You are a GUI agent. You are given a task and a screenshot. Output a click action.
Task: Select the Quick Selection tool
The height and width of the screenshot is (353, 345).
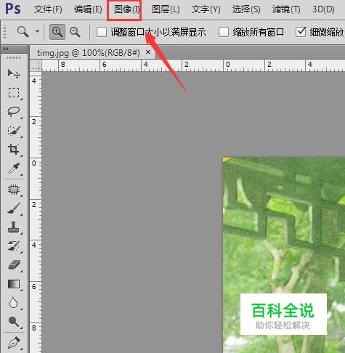click(14, 131)
